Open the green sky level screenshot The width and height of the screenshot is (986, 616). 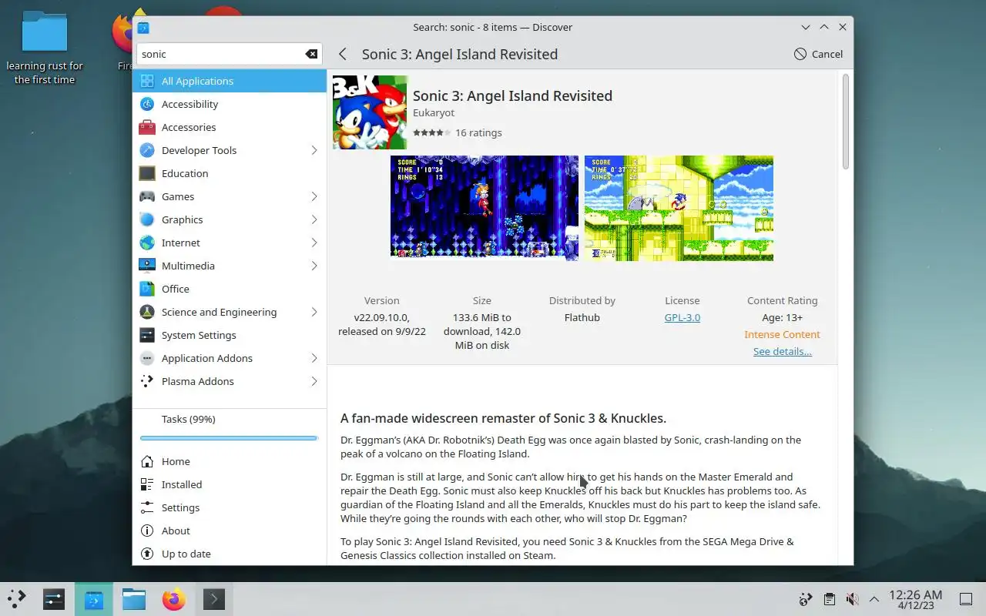[x=679, y=208]
